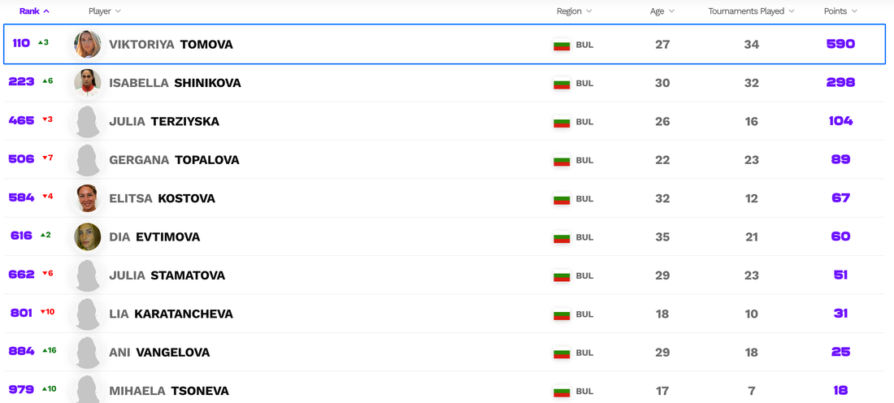Click Gergana Topalova's default avatar icon
894x403 pixels.
[88, 160]
